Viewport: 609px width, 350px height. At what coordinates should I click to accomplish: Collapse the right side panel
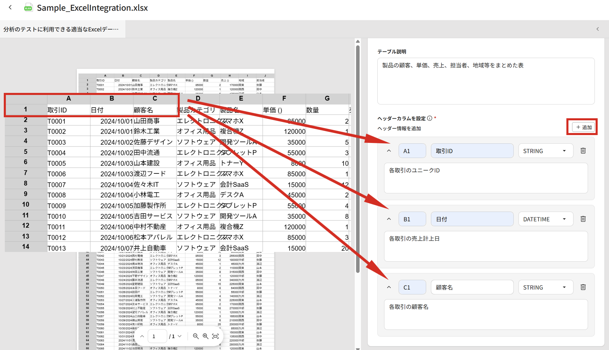tap(598, 29)
